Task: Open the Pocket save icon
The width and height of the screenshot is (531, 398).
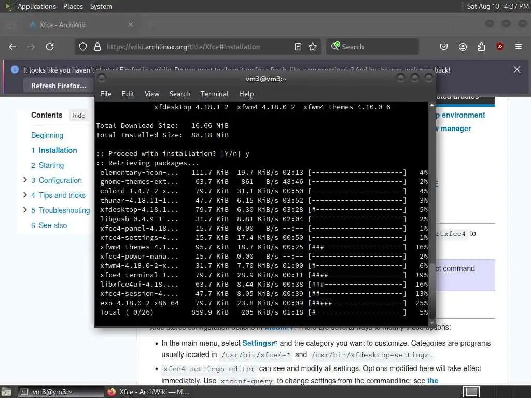Action: (444, 47)
